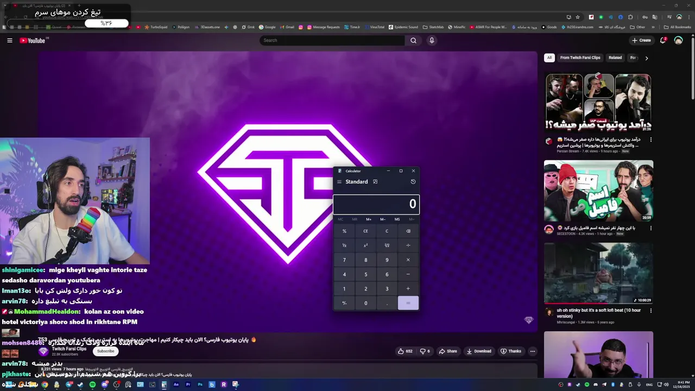The width and height of the screenshot is (695, 391).
Task: Open options for the 'uh oh stinky' video
Action: click(x=650, y=311)
